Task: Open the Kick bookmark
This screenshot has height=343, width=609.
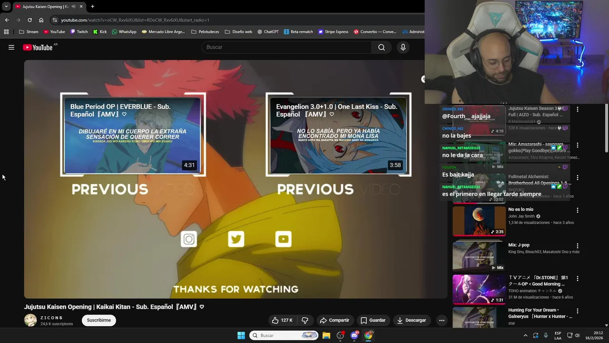Action: click(x=100, y=32)
